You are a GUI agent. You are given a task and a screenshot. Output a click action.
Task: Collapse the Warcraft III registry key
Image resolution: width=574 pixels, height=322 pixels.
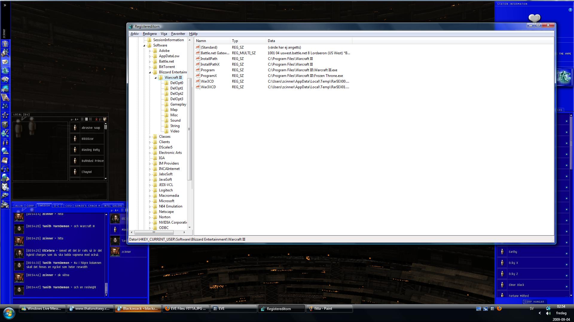pos(156,78)
